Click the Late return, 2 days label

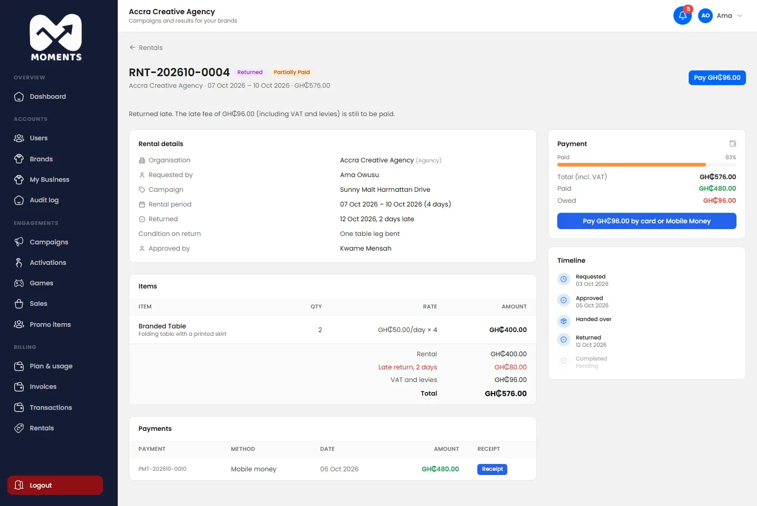coord(407,367)
